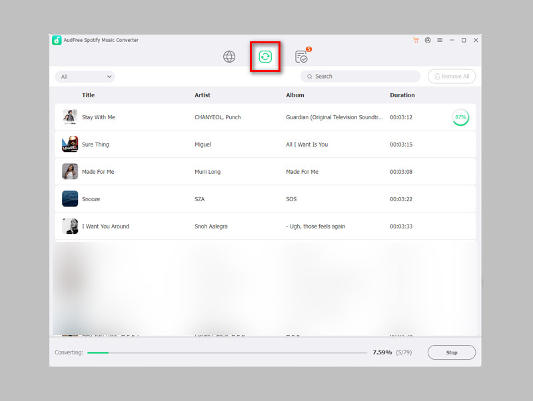Click artist Snoh Aalegra
The image size is (533, 401).
click(x=211, y=226)
